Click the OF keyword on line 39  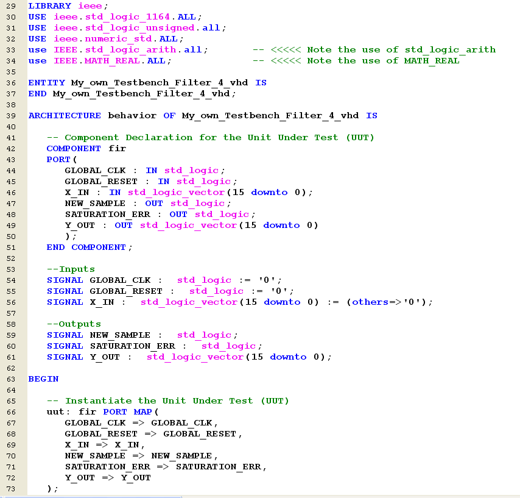(169, 116)
